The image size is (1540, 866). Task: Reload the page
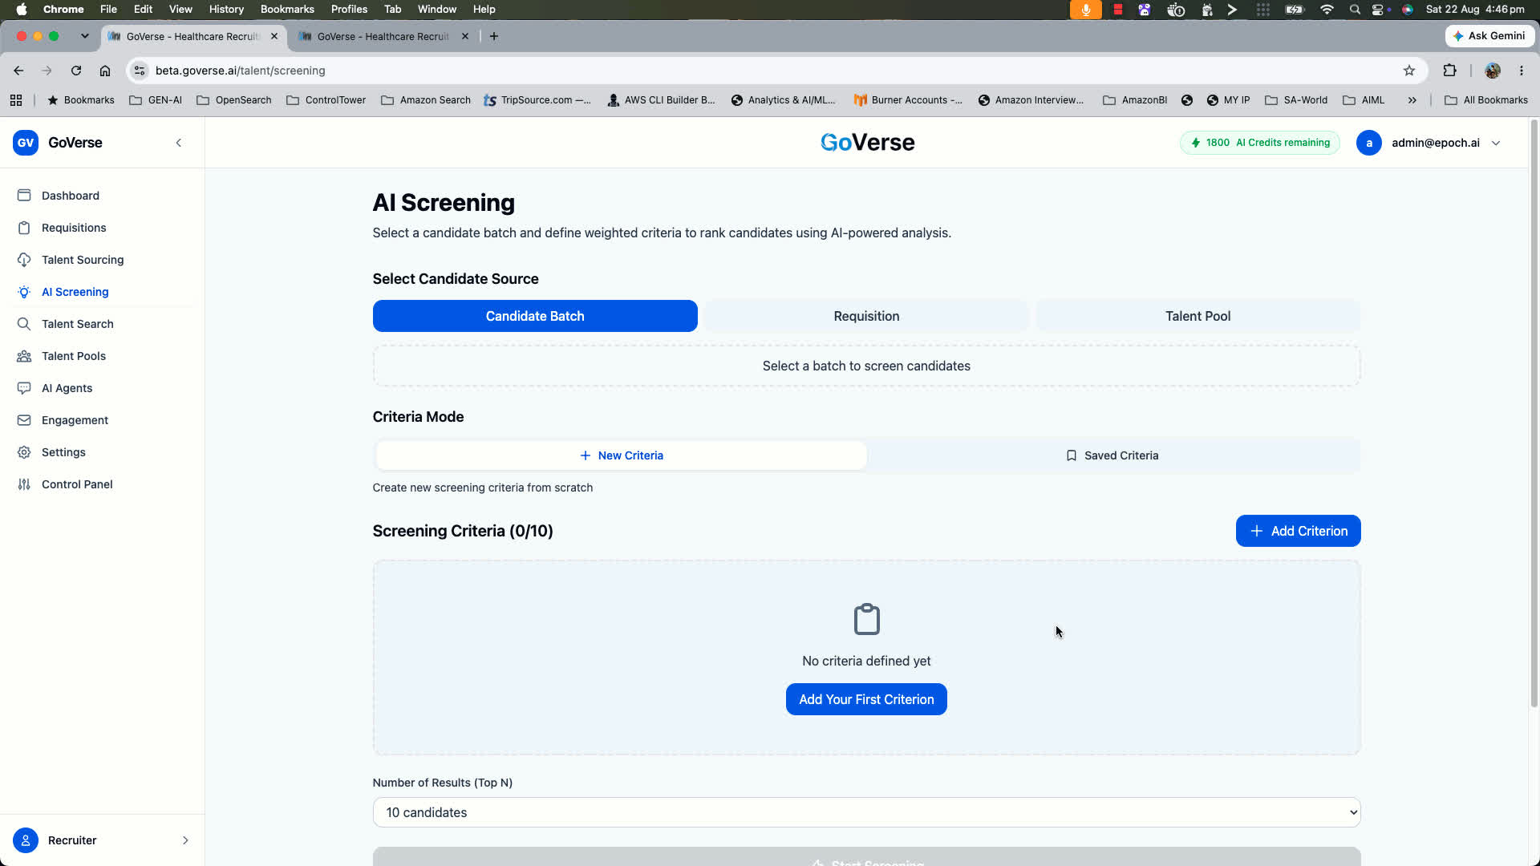76,71
